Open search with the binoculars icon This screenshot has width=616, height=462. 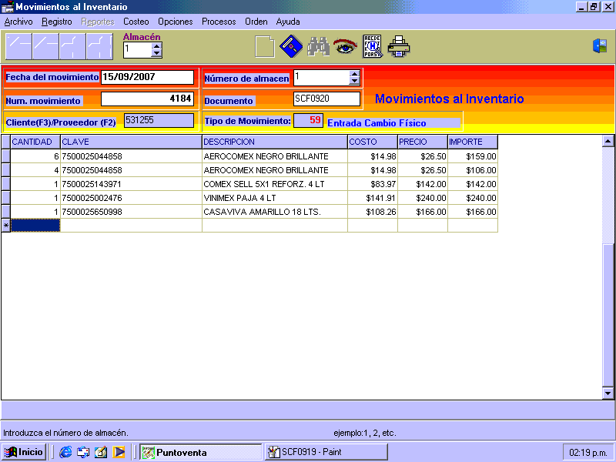click(x=318, y=47)
